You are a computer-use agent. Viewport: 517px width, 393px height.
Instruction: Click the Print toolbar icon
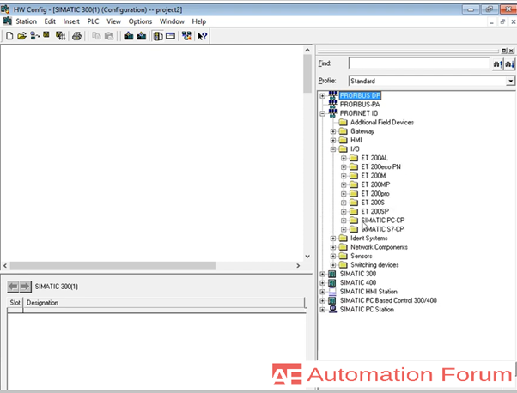tap(76, 36)
